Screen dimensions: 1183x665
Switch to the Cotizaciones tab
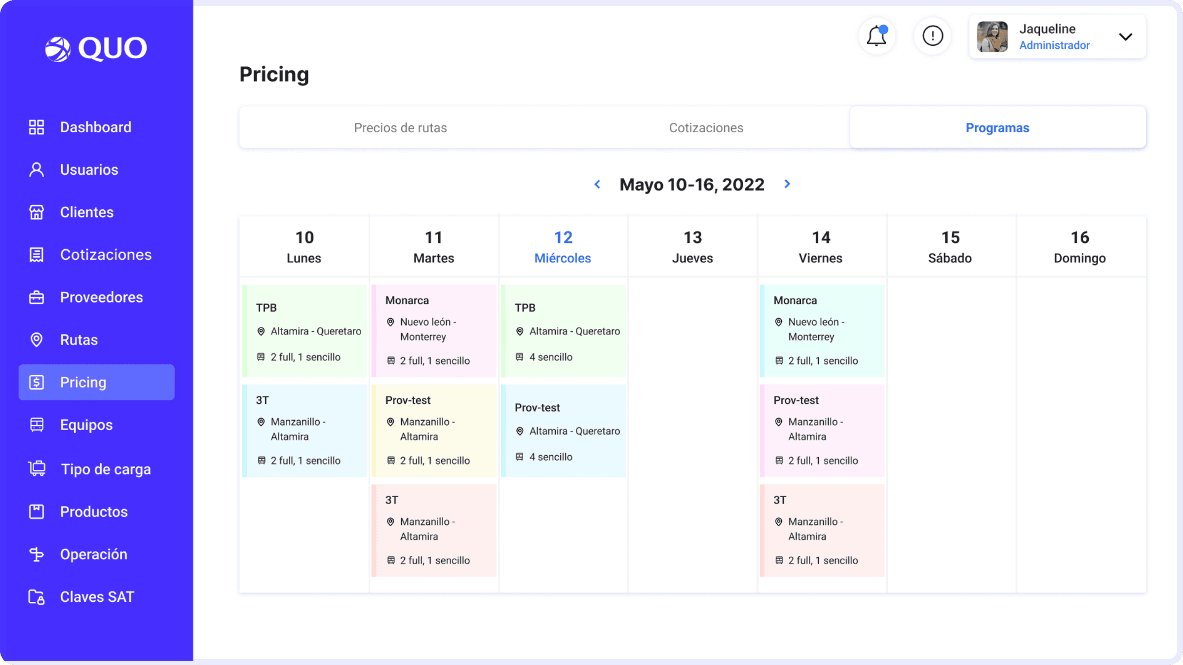[x=706, y=128]
